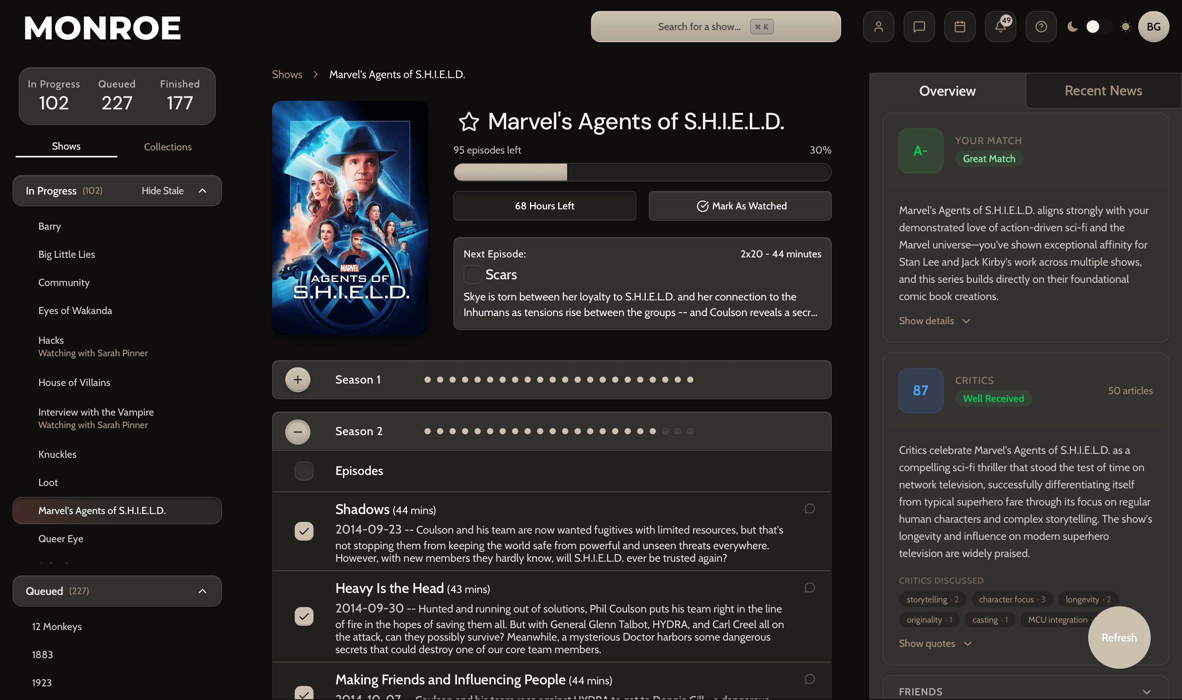1182x700 pixels.
Task: Click the moon dark mode icon
Action: (x=1073, y=27)
